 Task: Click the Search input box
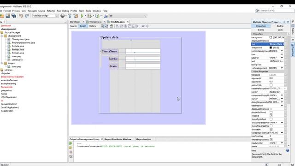pos(277,11)
